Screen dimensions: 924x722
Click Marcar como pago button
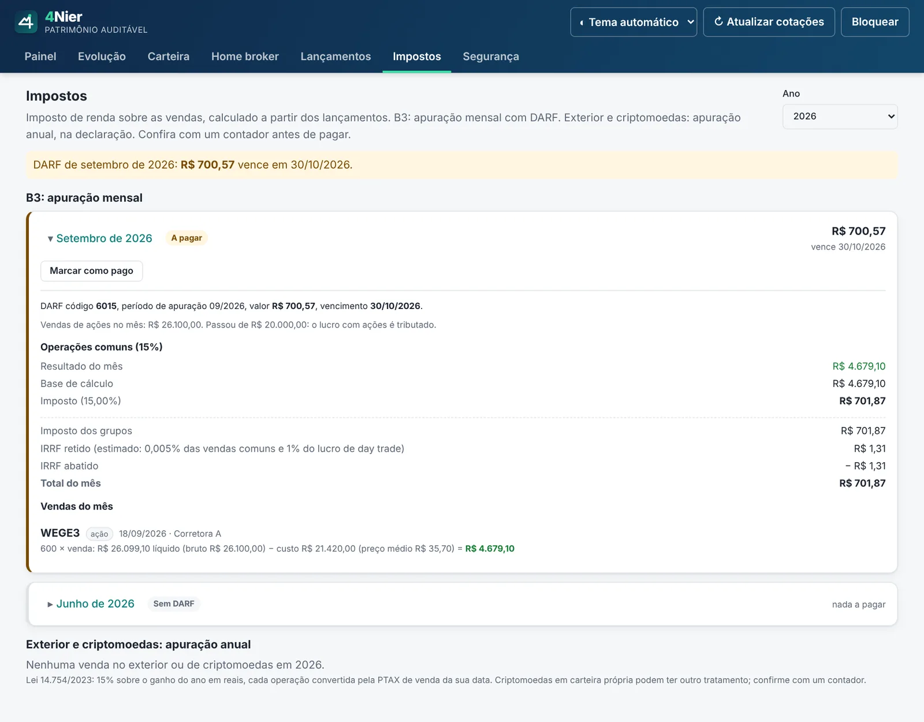pyautogui.click(x=91, y=271)
